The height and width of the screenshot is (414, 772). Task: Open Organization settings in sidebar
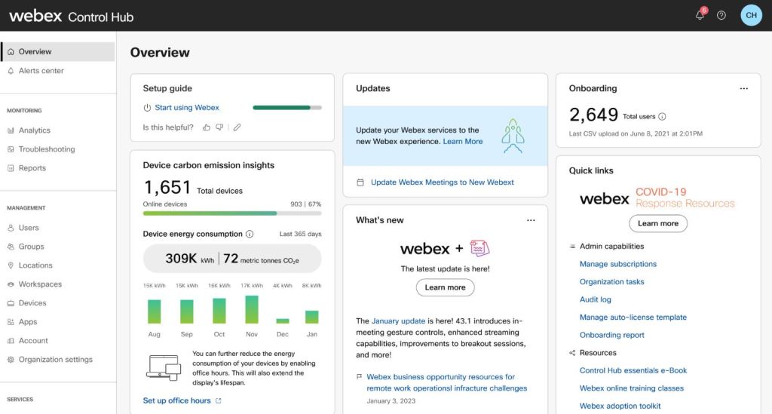55,360
